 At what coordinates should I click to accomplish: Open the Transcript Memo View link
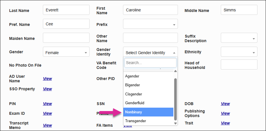47,125
